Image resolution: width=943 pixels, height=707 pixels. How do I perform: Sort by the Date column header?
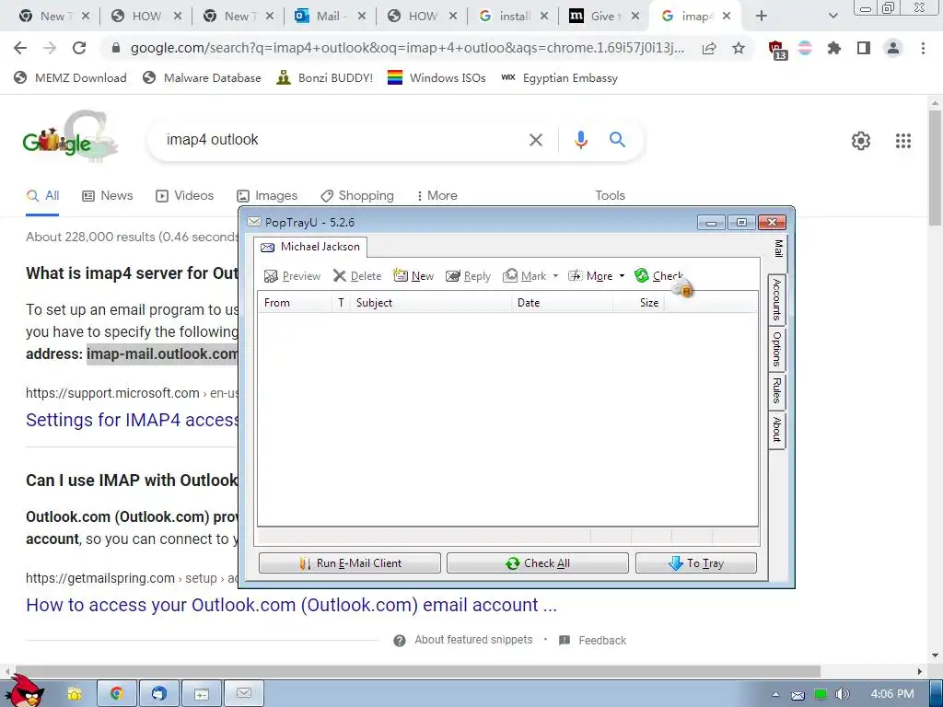click(x=563, y=302)
